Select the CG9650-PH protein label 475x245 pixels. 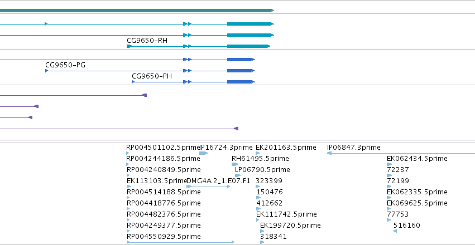[152, 76]
